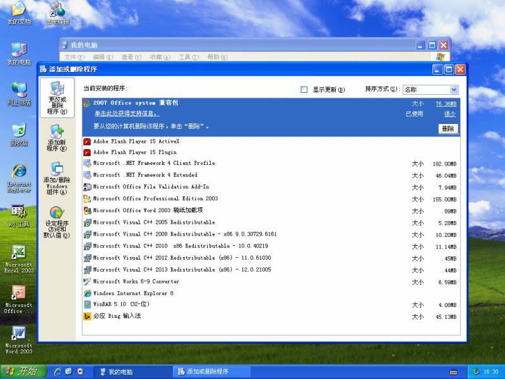Click the WinRAR 5.10 icon
This screenshot has height=379, width=505.
pyautogui.click(x=87, y=304)
